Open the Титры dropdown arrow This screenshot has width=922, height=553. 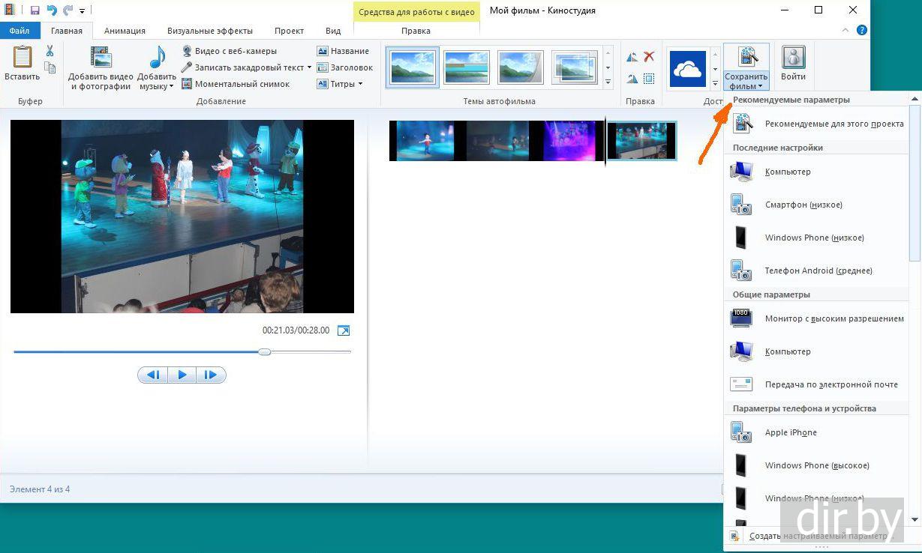pyautogui.click(x=360, y=84)
